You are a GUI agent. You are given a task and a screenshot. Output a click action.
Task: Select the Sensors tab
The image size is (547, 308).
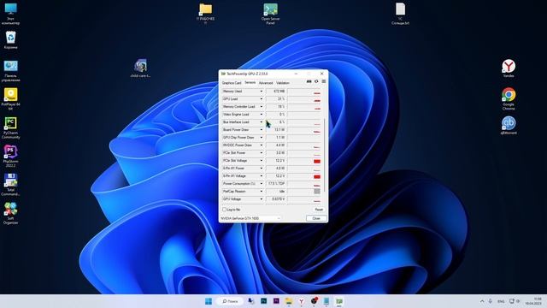[250, 83]
